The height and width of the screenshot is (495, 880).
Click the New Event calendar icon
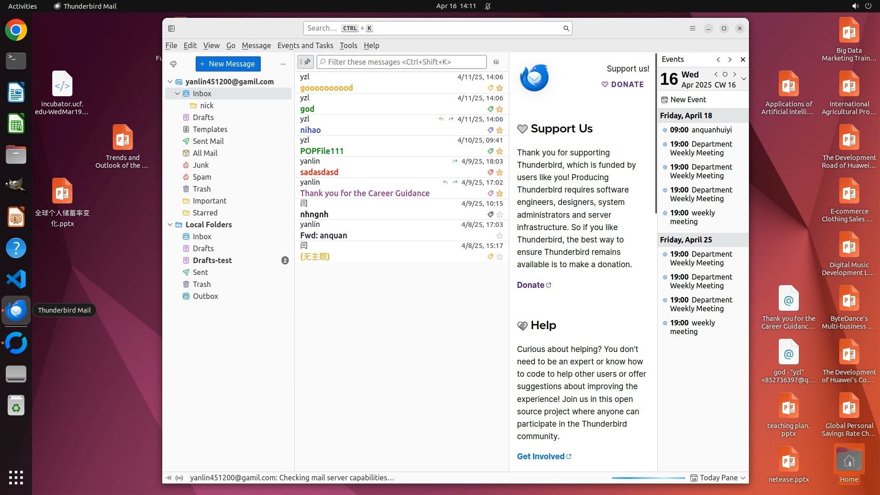point(664,99)
